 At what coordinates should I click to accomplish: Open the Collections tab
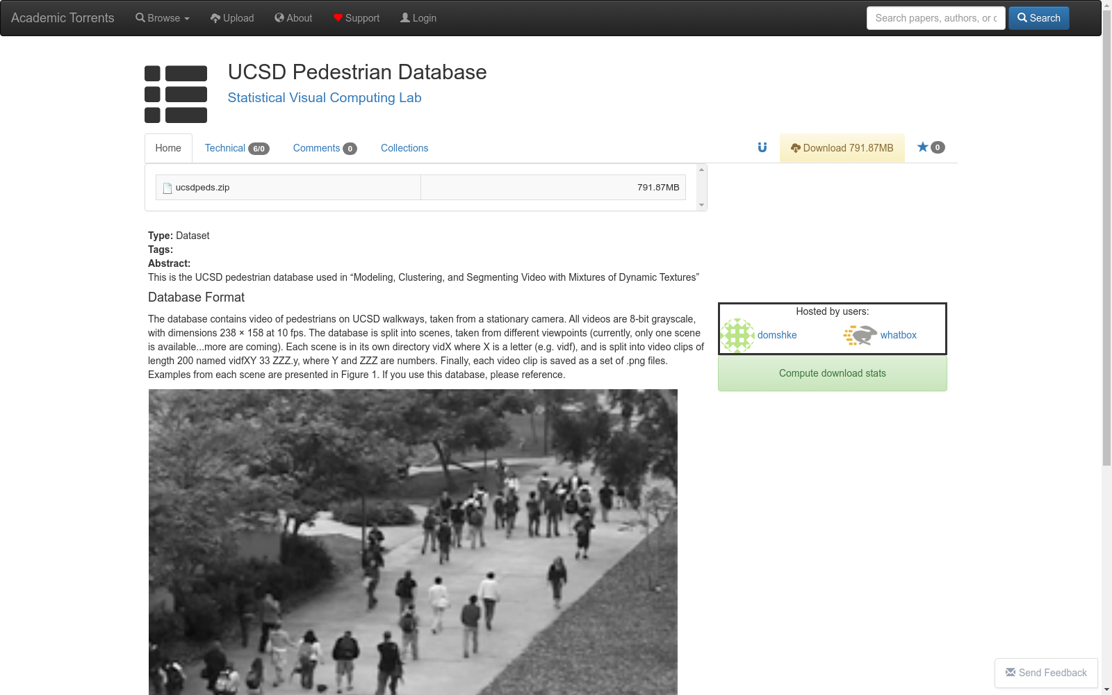coord(404,148)
